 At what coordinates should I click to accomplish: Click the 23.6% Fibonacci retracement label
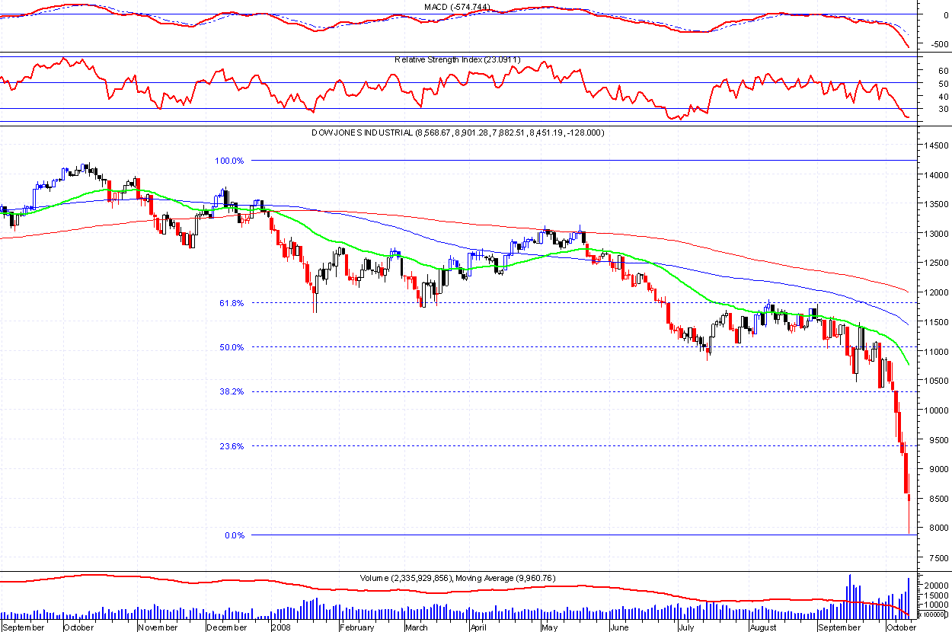(x=232, y=446)
